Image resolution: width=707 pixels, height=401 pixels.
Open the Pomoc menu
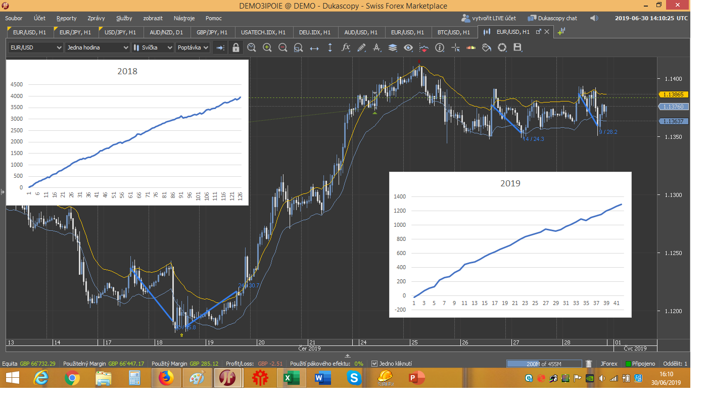click(213, 18)
